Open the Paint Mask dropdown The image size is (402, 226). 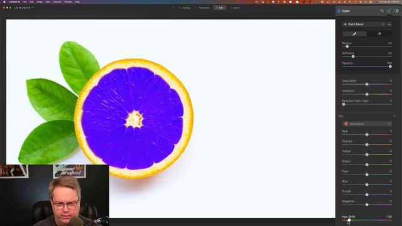click(364, 24)
